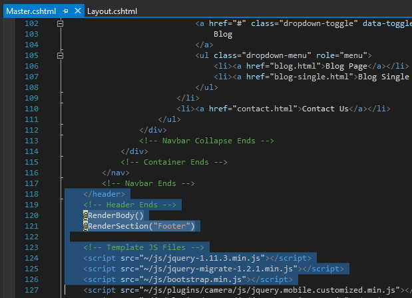
Task: Click line number 110
Action: [x=31, y=109]
